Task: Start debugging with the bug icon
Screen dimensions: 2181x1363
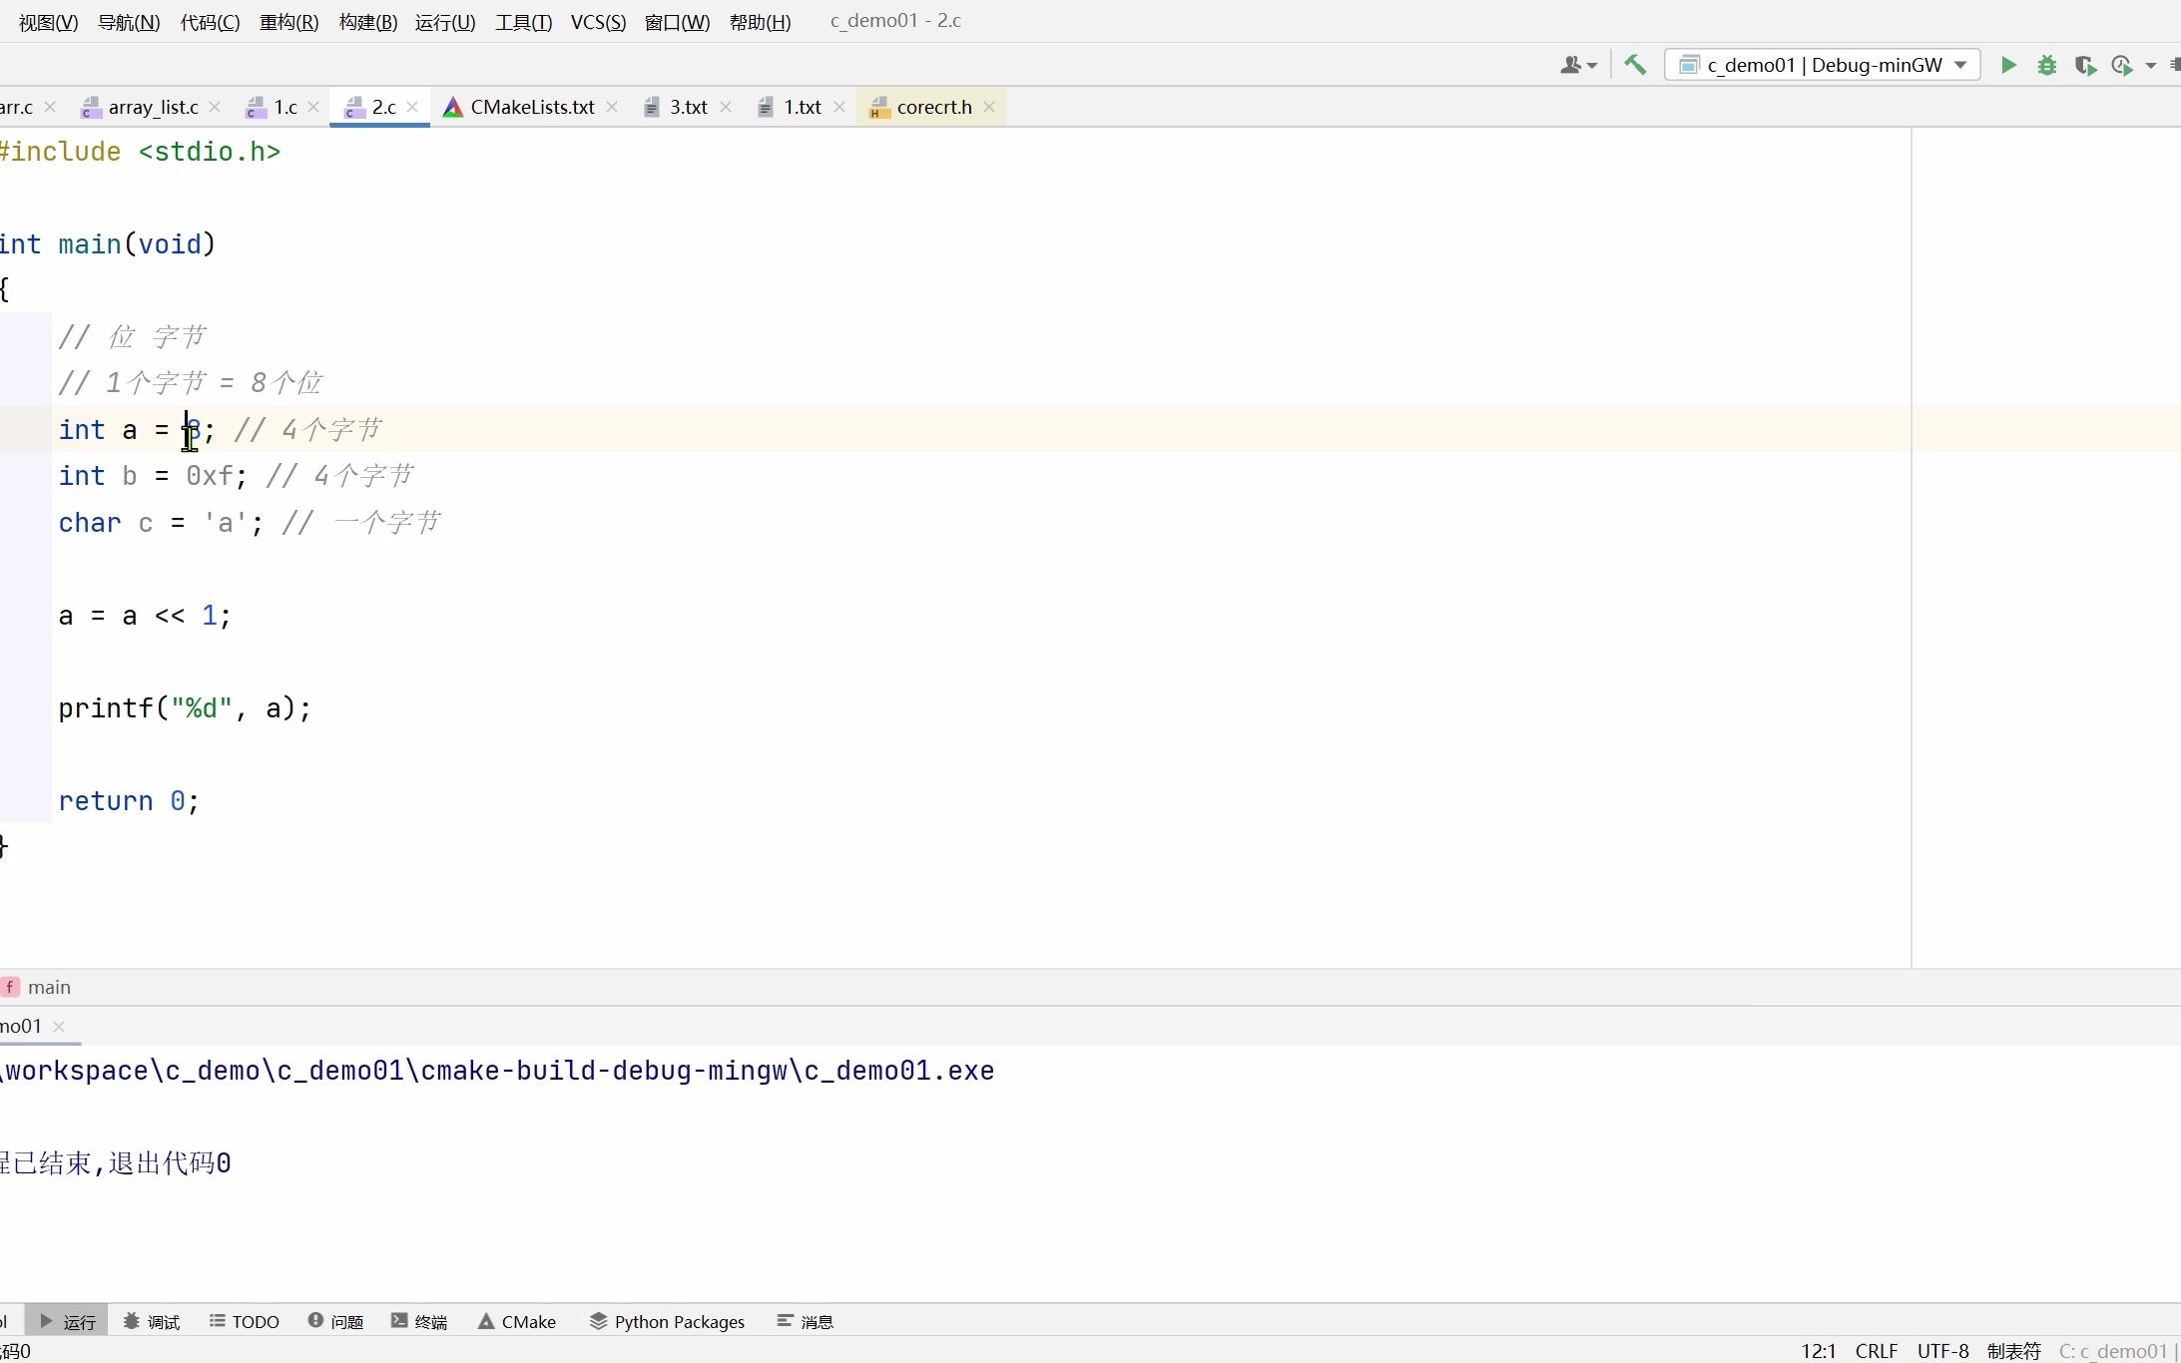Action: (2047, 65)
